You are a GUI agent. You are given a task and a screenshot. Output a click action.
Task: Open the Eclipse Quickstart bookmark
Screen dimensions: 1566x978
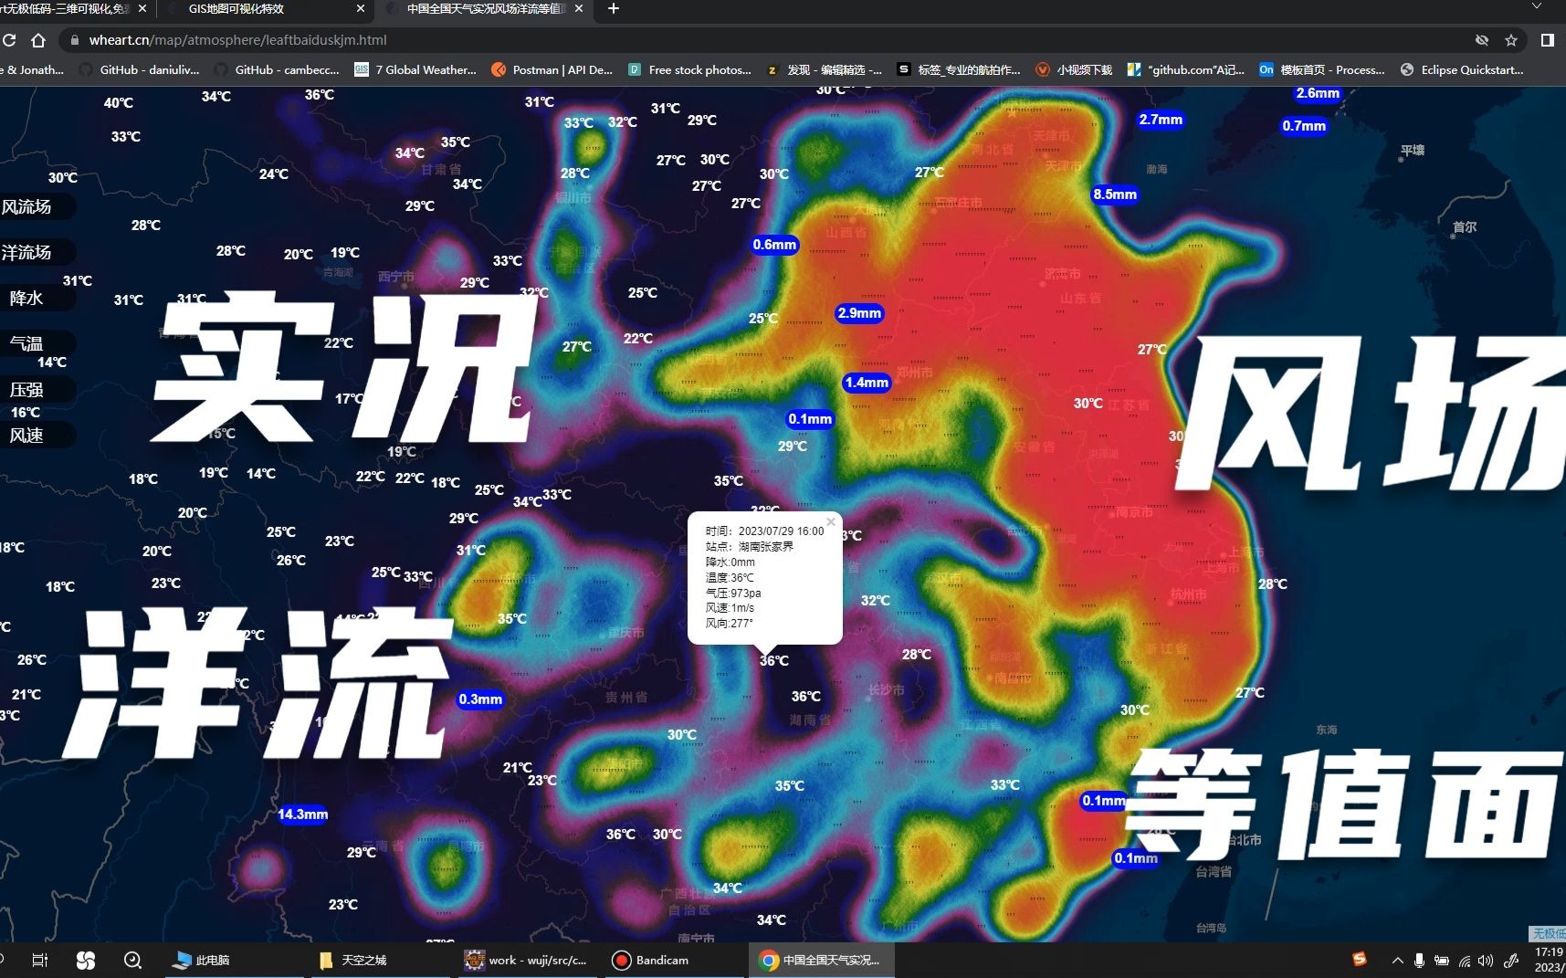[x=1461, y=69]
